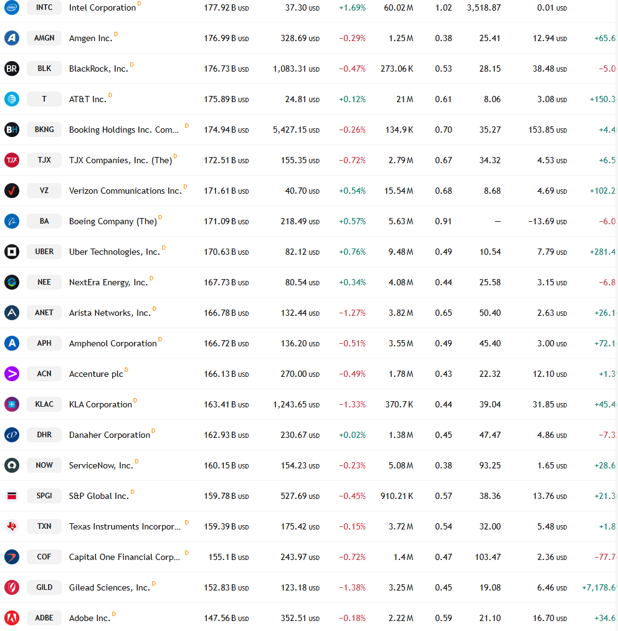Click the AT&T globe logo icon
618x631 pixels.
[12, 99]
